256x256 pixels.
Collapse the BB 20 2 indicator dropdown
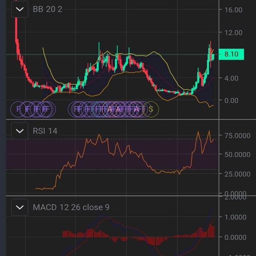[x=20, y=9]
